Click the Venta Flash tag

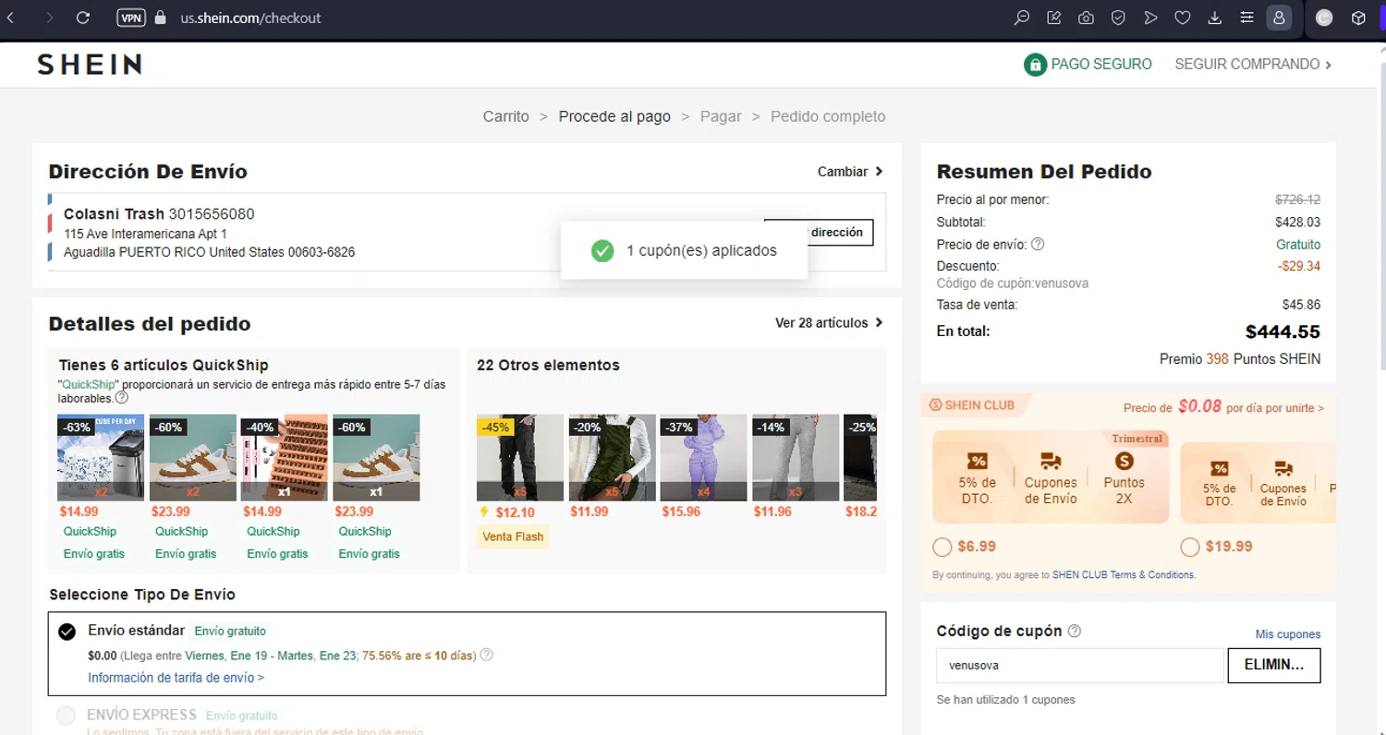pos(513,536)
